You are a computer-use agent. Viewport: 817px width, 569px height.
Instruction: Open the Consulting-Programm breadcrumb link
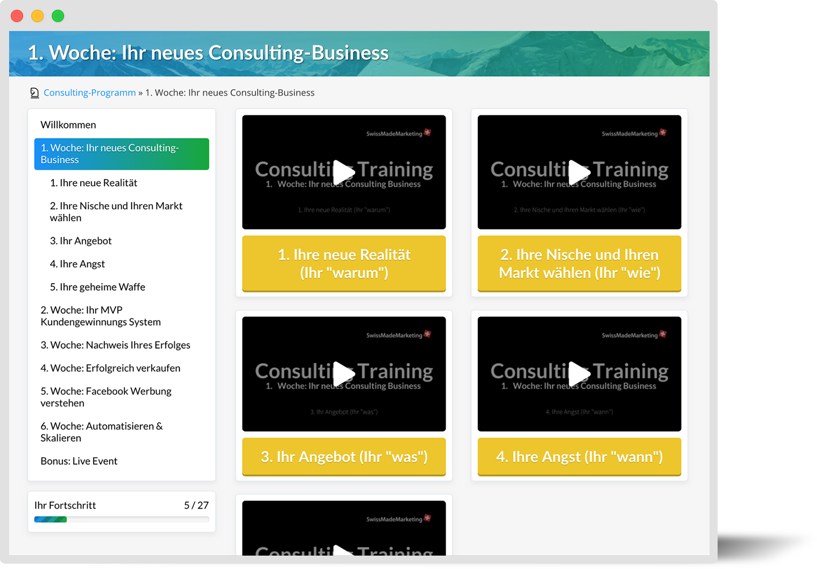point(89,92)
